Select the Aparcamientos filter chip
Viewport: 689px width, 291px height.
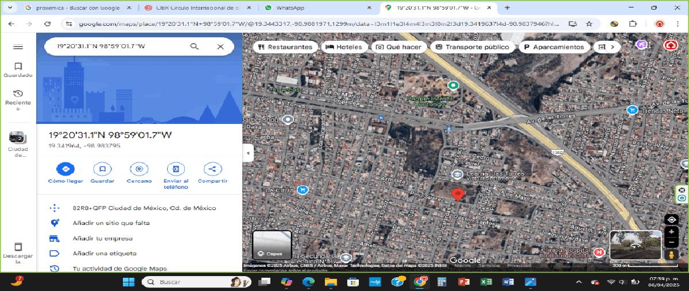[554, 47]
